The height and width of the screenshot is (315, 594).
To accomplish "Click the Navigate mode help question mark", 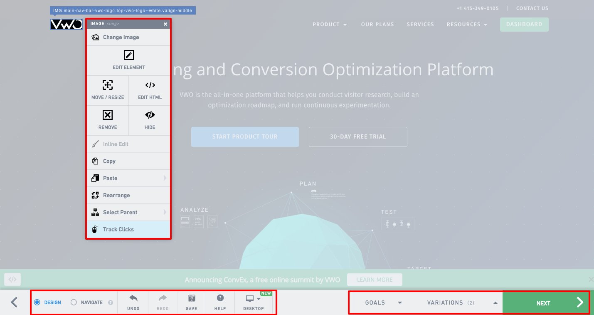I will tap(111, 303).
